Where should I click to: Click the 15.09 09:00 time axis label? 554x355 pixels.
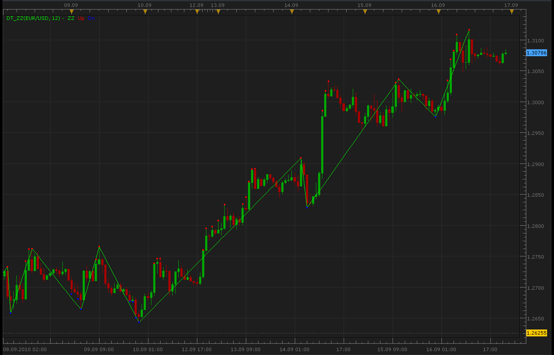(x=393, y=349)
